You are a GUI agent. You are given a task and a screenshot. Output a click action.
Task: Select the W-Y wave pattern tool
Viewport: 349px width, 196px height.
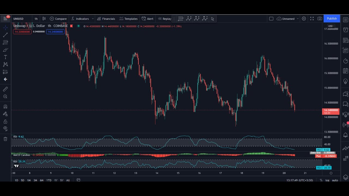coord(205,19)
